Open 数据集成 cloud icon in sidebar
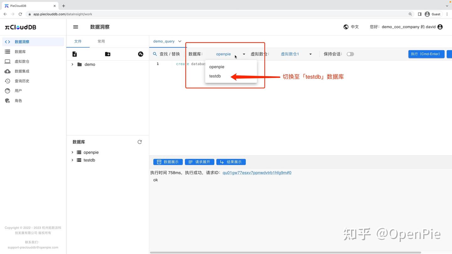Screen dimensions: 452x254 [x=22, y=71]
